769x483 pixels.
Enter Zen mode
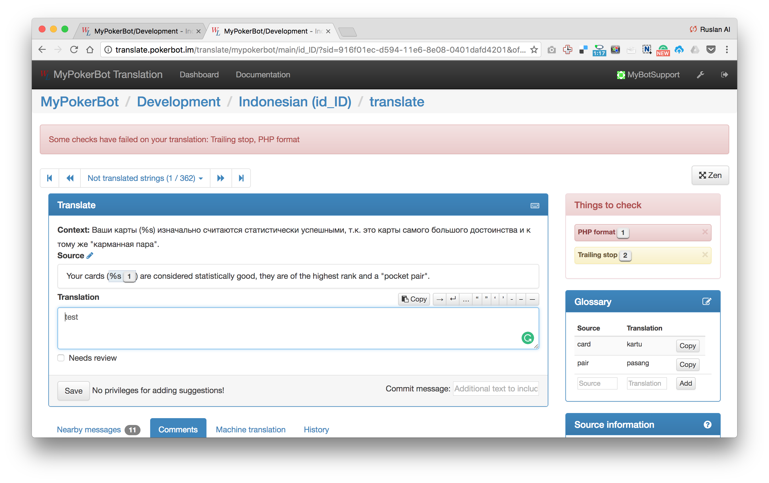tap(710, 176)
